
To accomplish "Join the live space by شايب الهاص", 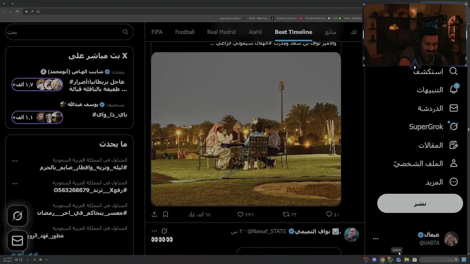I will point(37,85).
